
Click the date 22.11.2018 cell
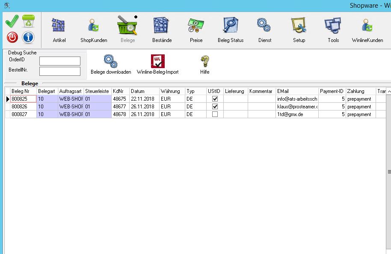pyautogui.click(x=145, y=99)
